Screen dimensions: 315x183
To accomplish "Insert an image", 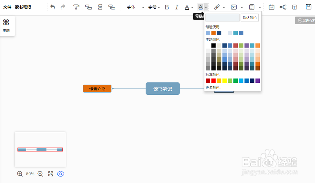I will coord(234,7).
